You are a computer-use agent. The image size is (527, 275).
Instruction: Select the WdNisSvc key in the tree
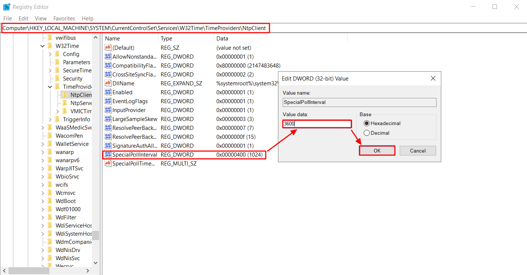tap(68, 258)
